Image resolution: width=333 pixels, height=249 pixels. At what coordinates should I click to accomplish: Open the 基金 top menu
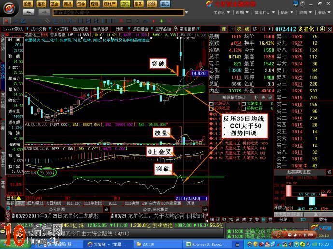[55, 4]
